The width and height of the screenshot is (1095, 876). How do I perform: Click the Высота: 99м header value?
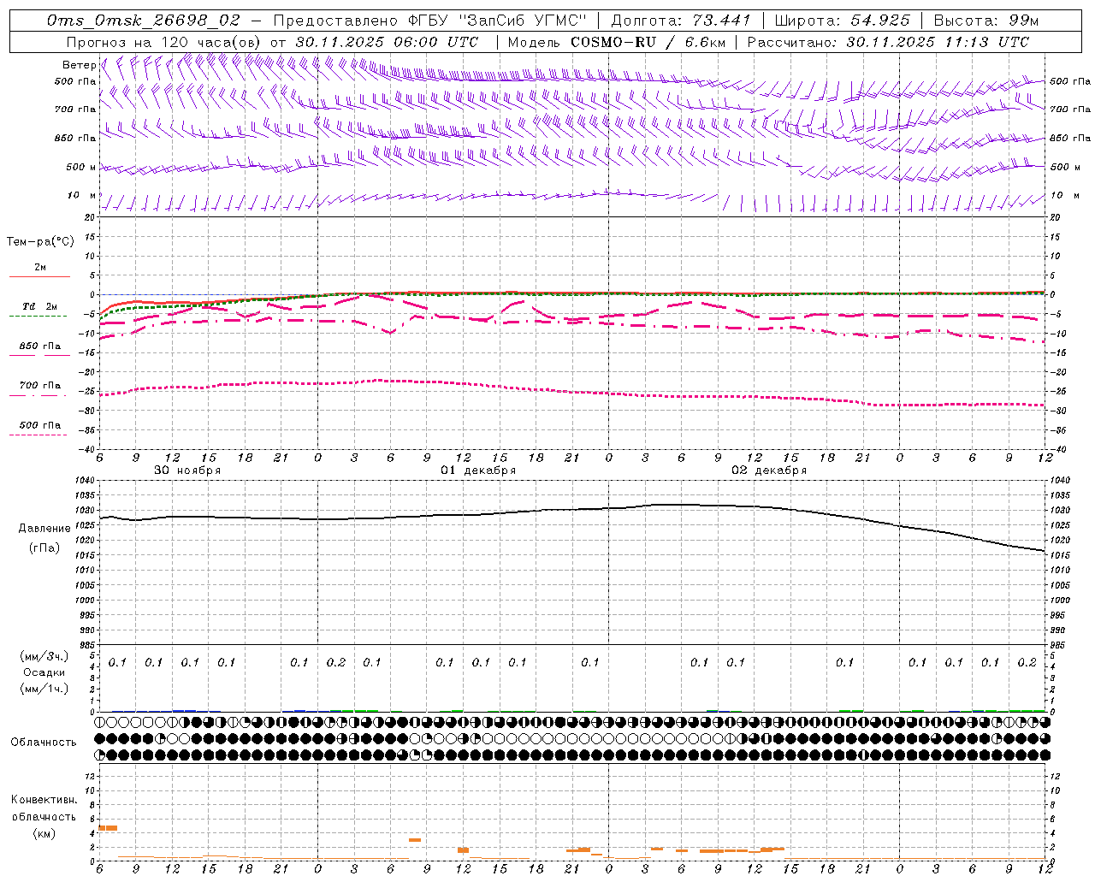point(986,20)
